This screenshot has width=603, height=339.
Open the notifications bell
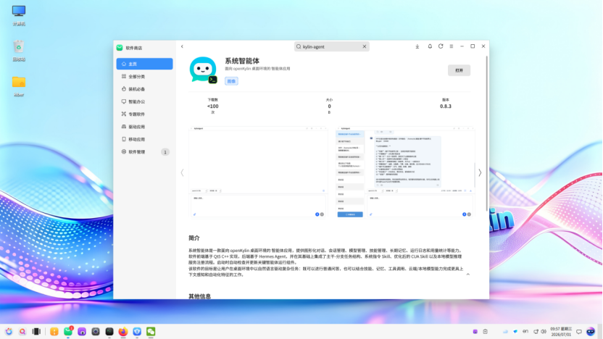click(x=430, y=46)
